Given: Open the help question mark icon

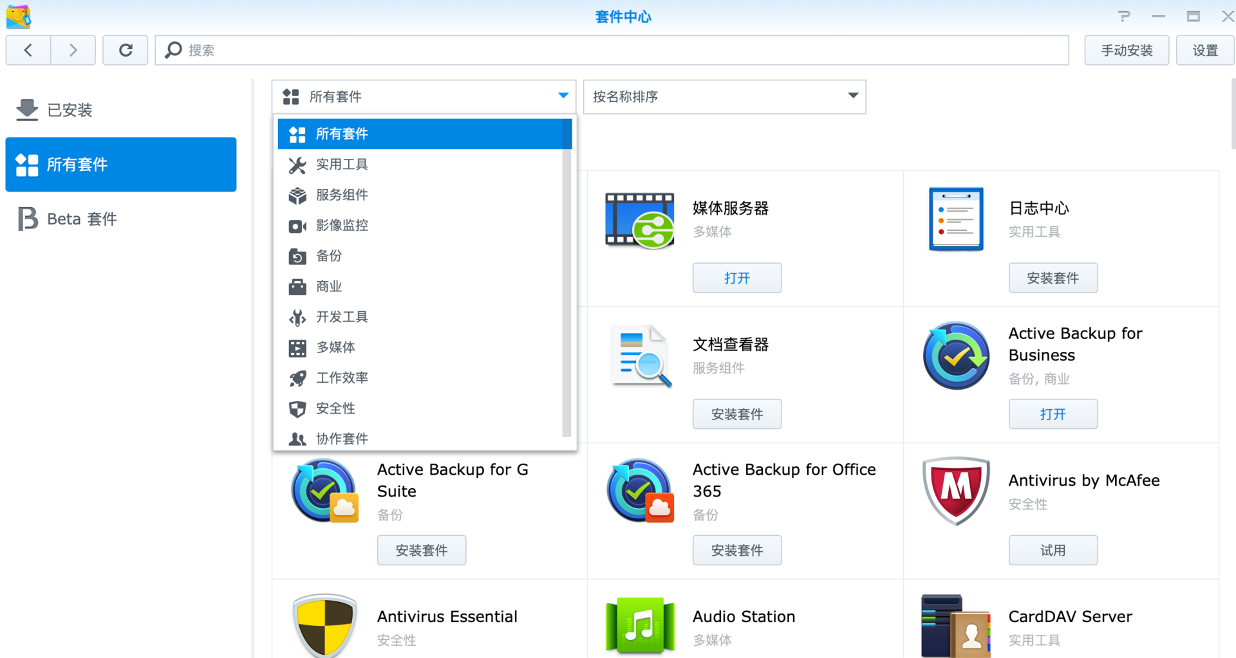Looking at the screenshot, I should click(1124, 17).
